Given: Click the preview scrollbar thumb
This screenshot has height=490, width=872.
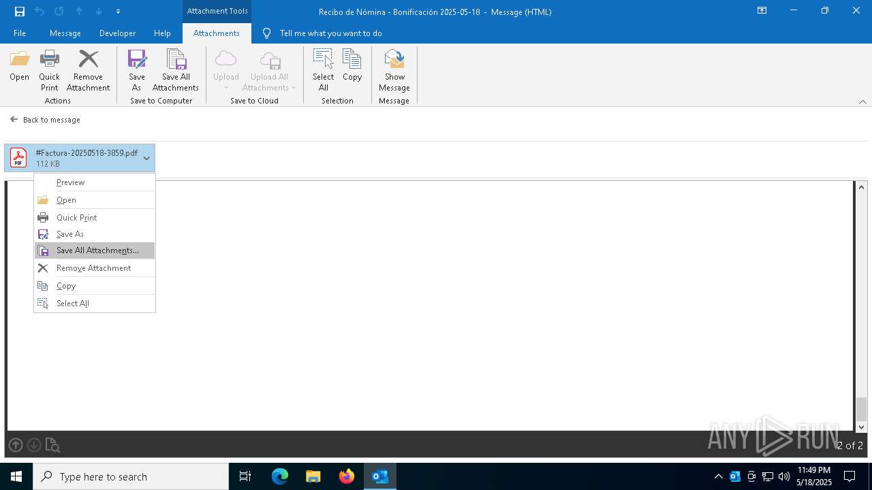Looking at the screenshot, I should point(861,409).
